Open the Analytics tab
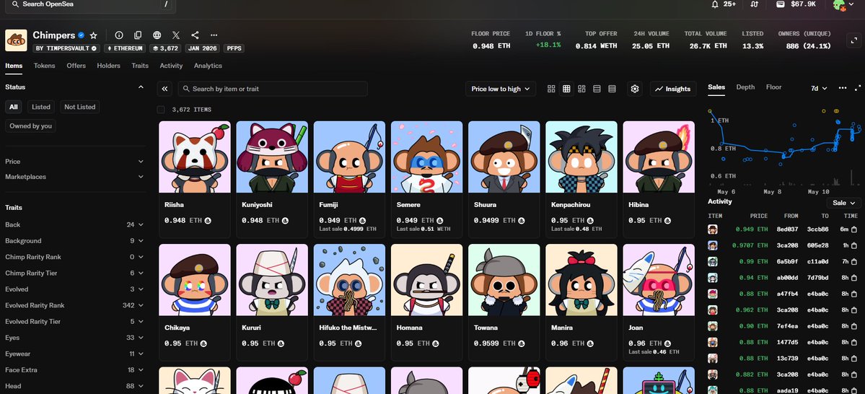The image size is (865, 394). (208, 66)
